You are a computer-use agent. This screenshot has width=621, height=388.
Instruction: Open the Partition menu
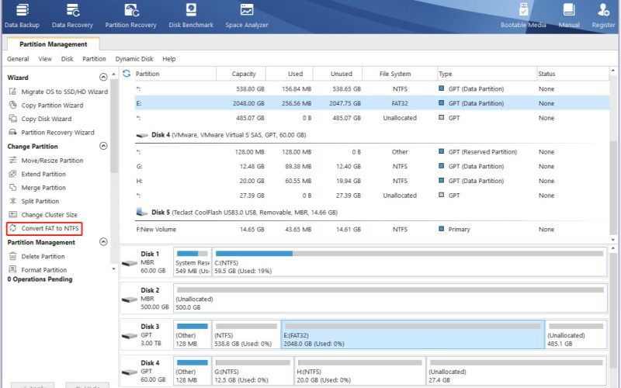94,59
